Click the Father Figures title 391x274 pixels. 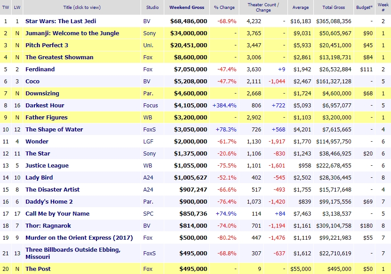(46, 118)
